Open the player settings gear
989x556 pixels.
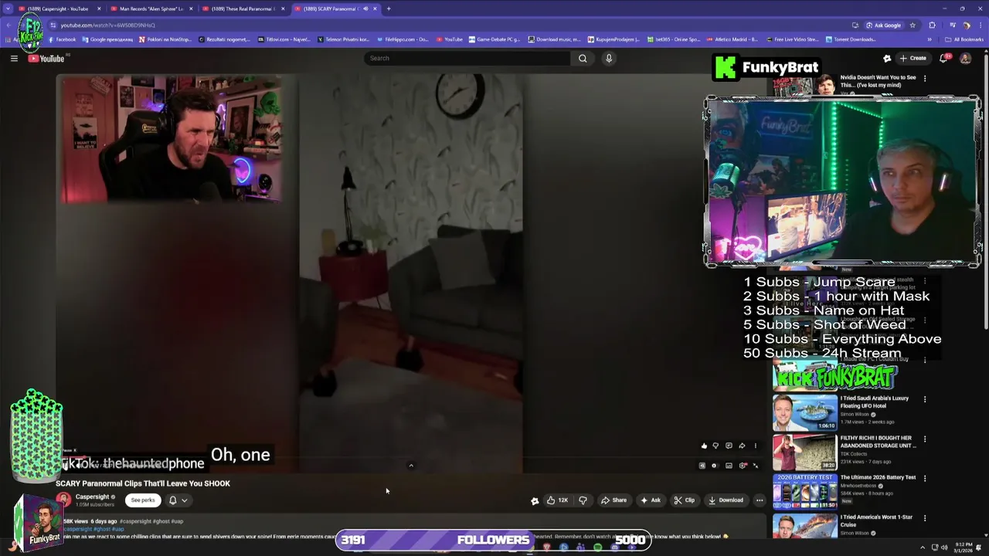coord(743,466)
